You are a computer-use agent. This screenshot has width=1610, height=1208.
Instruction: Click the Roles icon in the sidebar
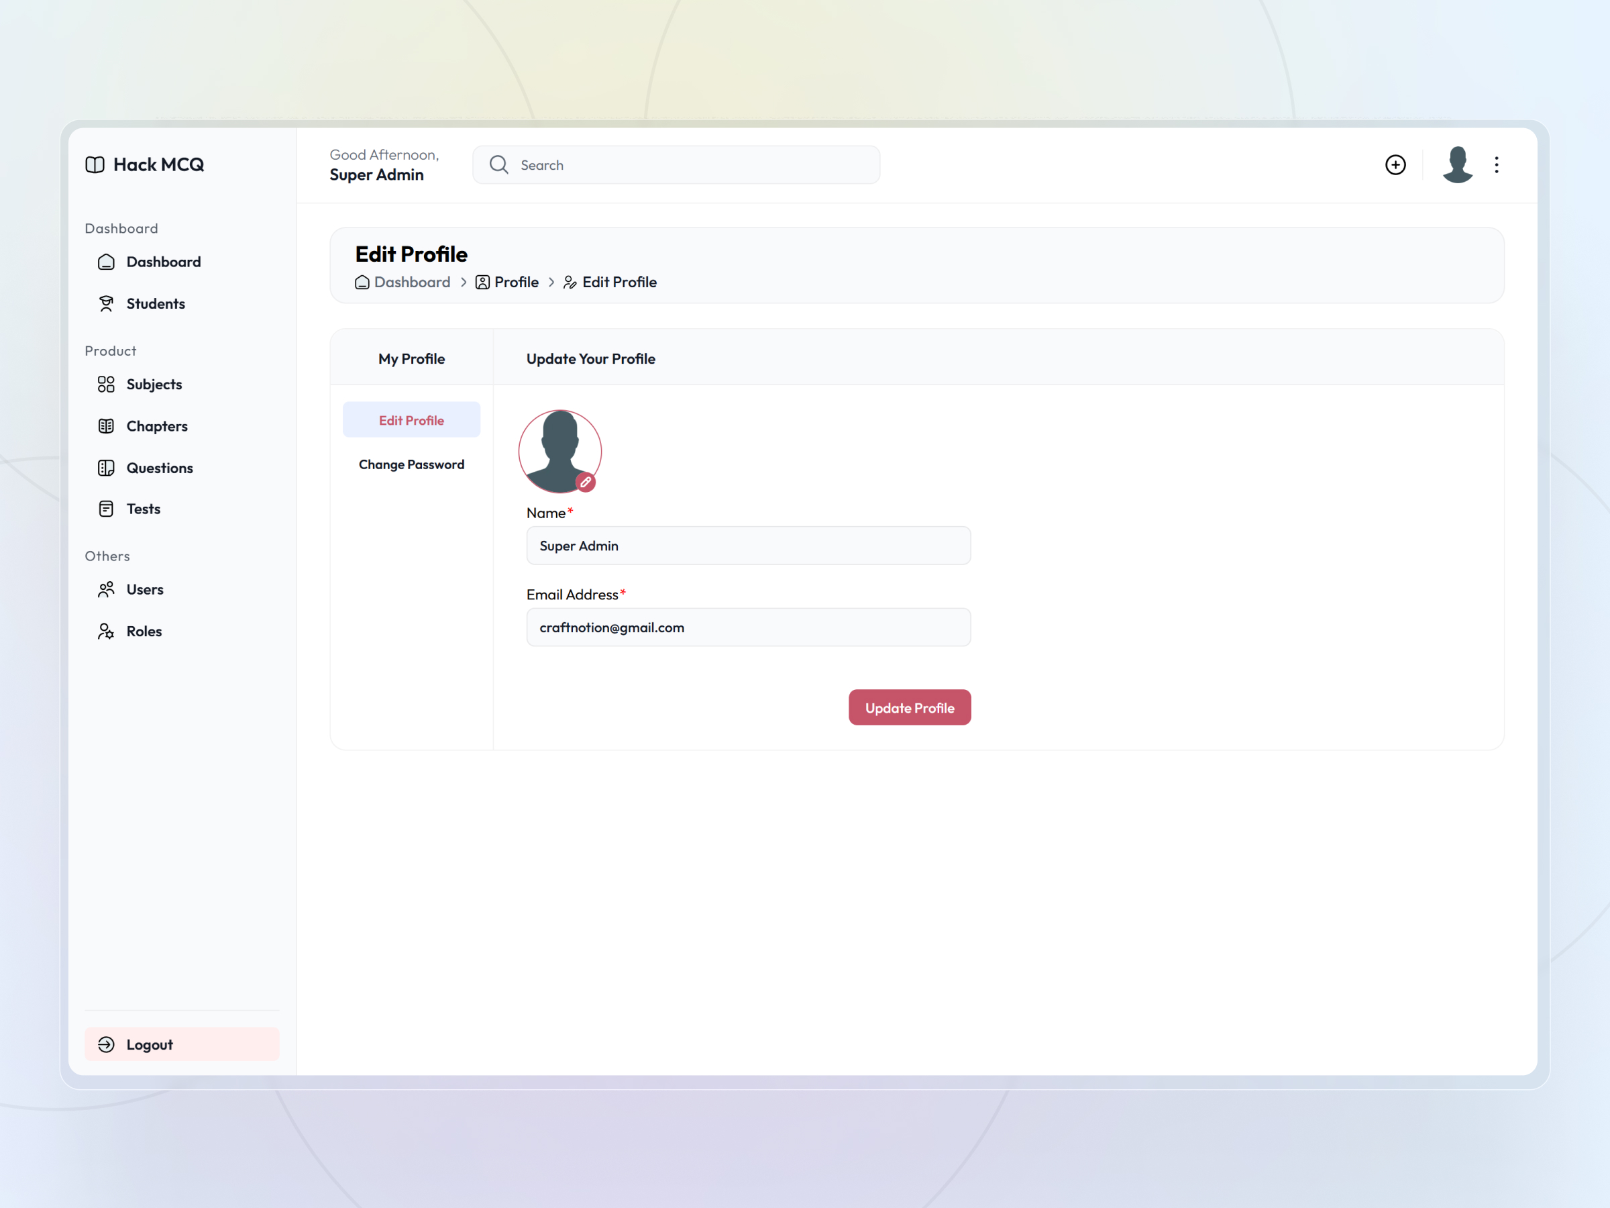tap(106, 631)
